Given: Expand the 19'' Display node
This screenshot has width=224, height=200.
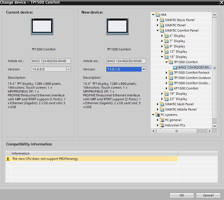Looking at the screenshot, I should pyautogui.click(x=162, y=94).
